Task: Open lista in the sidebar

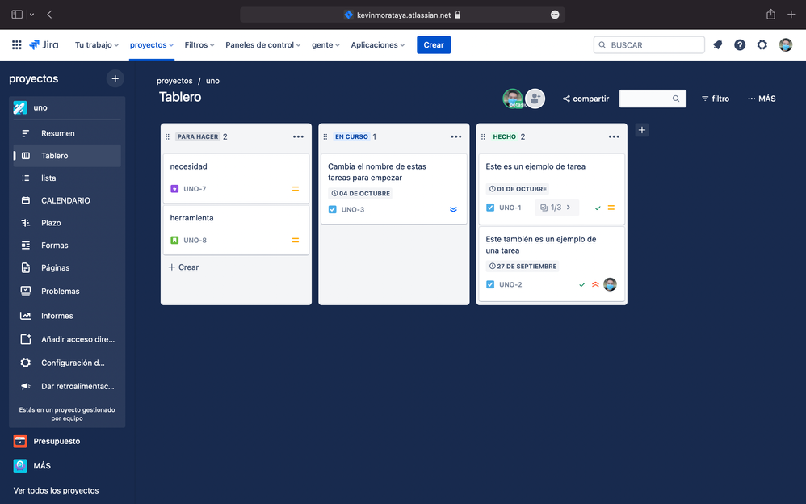Action: pyautogui.click(x=67, y=178)
